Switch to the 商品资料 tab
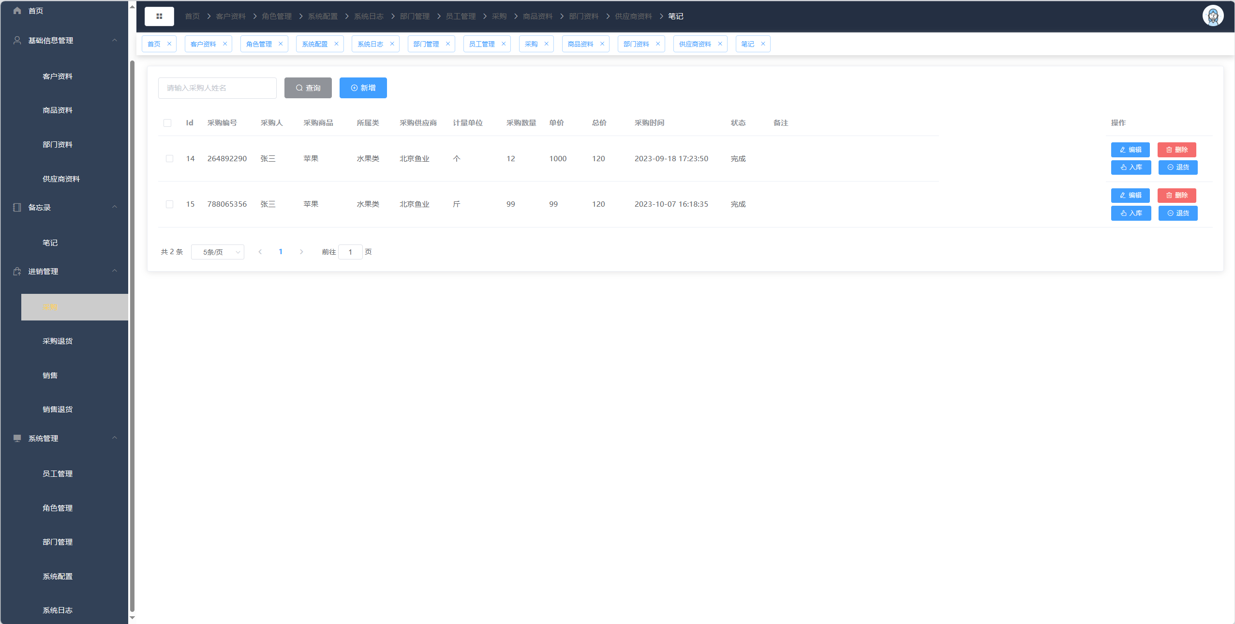Viewport: 1235px width, 624px height. click(x=580, y=44)
